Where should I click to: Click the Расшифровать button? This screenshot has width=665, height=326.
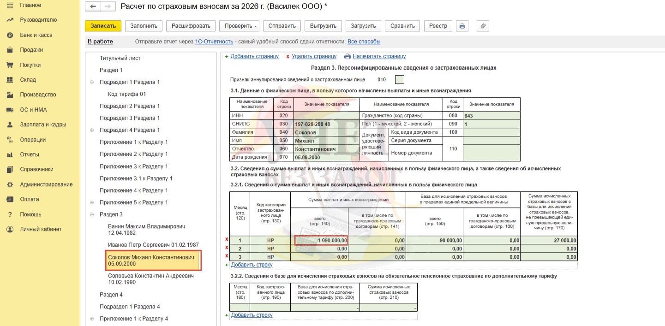point(191,26)
